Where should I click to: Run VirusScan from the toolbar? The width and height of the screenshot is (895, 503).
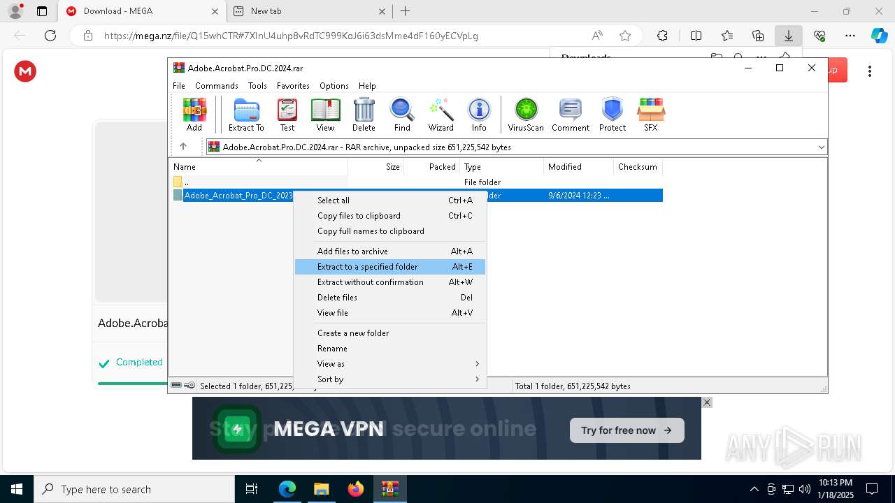[526, 115]
